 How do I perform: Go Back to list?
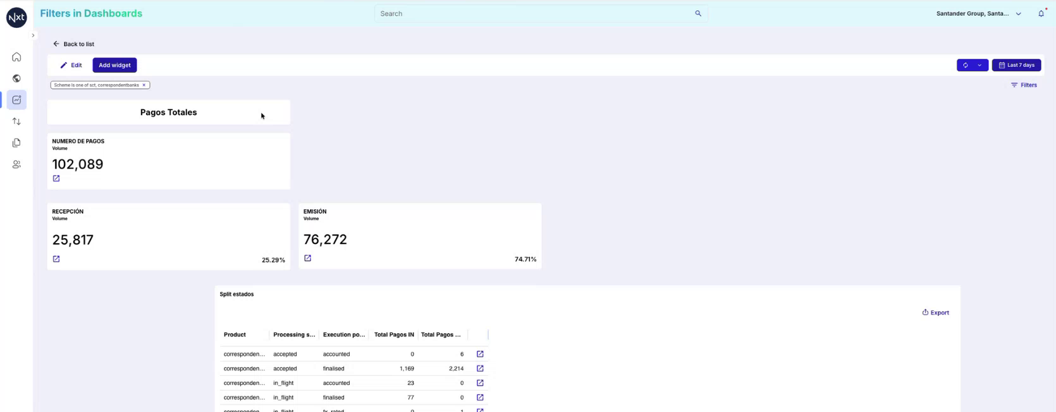73,44
